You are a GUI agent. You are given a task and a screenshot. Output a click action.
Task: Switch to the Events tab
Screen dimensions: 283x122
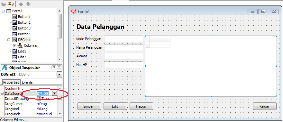(27, 82)
